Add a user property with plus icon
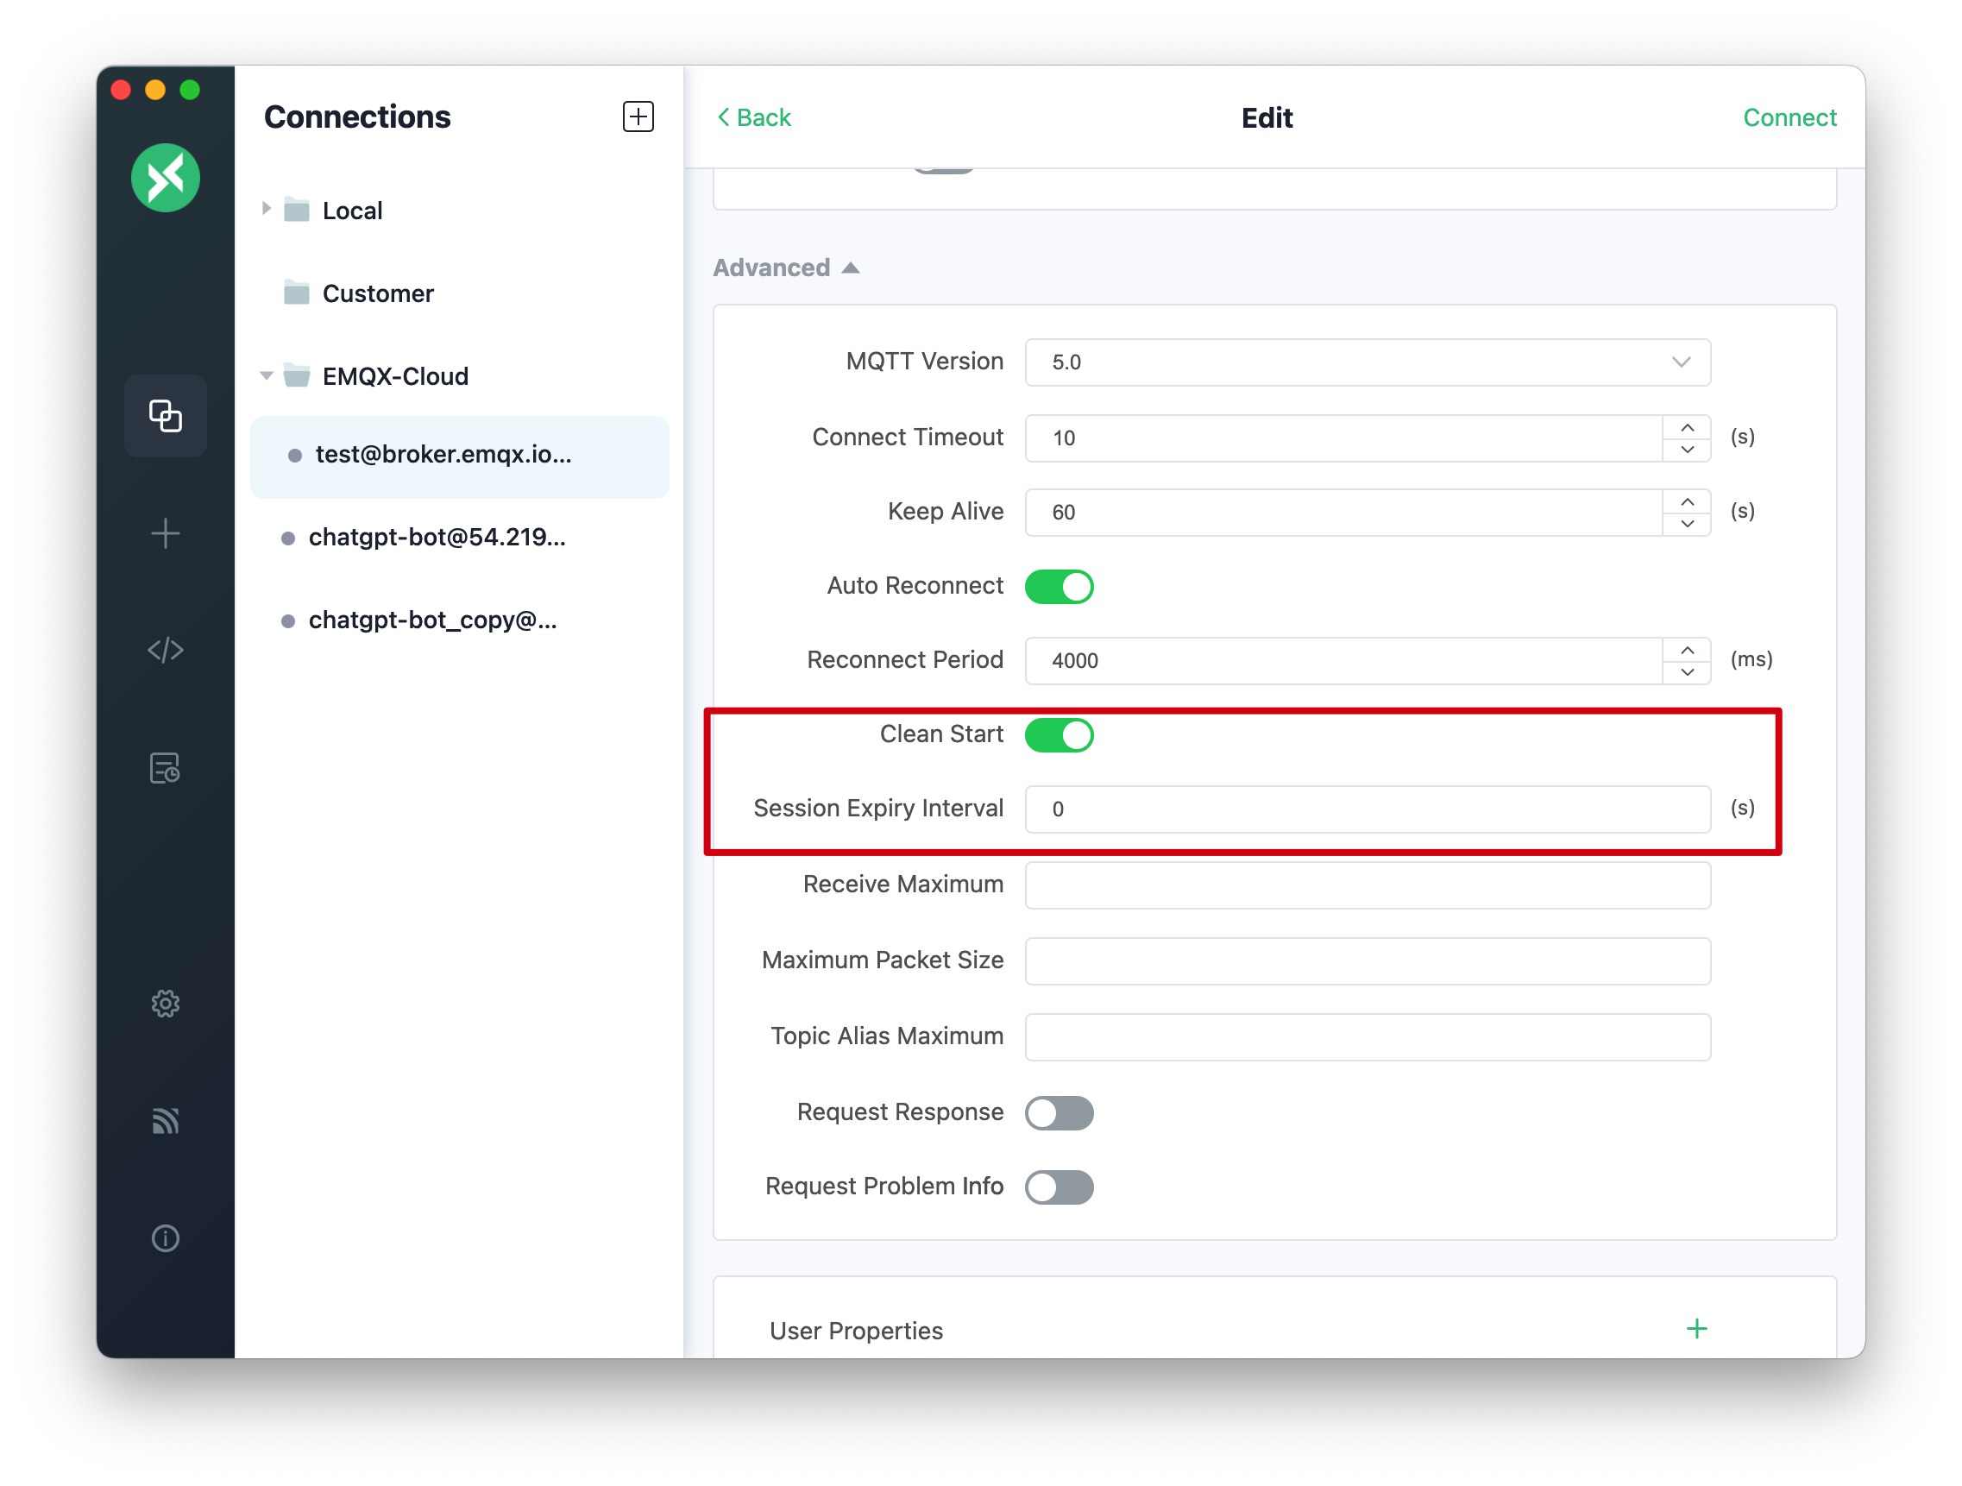 [1696, 1328]
